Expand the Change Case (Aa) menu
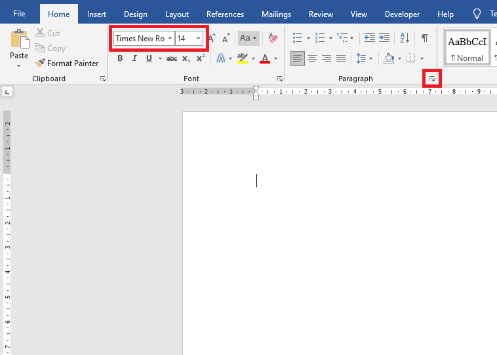 coord(248,38)
